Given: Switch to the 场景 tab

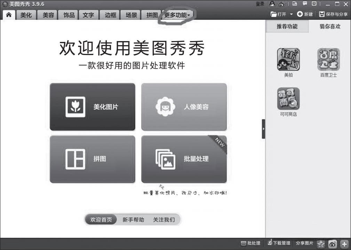Looking at the screenshot, I should click(131, 15).
